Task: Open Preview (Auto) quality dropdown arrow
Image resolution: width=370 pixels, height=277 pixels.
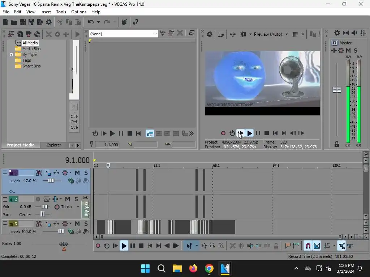Action: [287, 34]
